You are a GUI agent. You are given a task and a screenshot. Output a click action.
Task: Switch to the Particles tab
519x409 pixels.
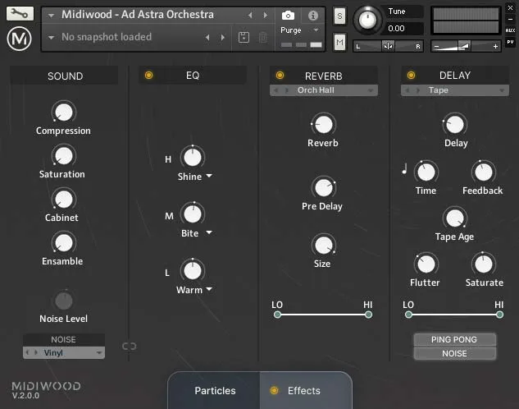(x=215, y=391)
